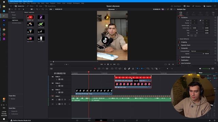The image size is (218, 122).
Task: Expand the Smart Reframe section
Action: click(x=184, y=39)
